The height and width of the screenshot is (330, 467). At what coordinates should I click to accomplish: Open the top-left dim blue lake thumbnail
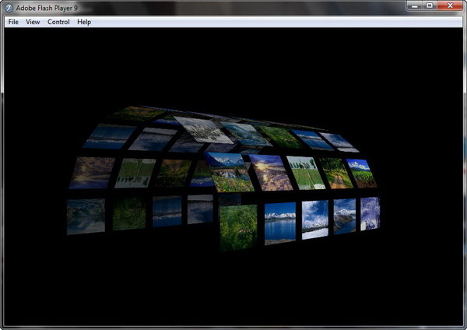[x=109, y=136]
